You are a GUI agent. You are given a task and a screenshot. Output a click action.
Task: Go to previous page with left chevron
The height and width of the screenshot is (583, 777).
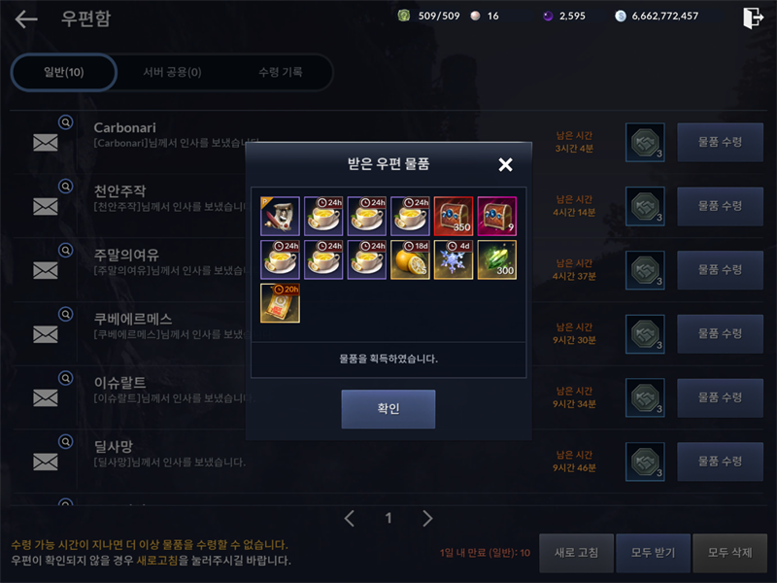(x=350, y=519)
